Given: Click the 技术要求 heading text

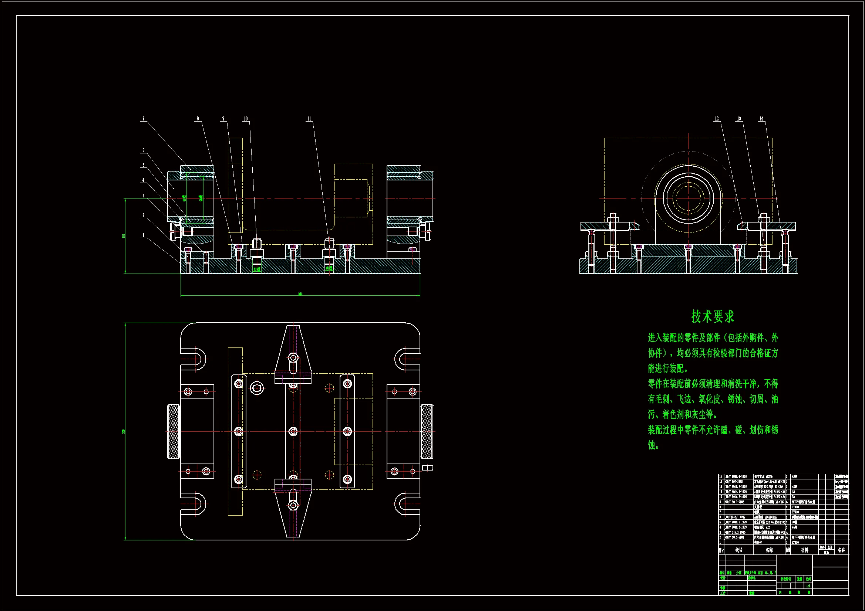Looking at the screenshot, I should pyautogui.click(x=713, y=317).
